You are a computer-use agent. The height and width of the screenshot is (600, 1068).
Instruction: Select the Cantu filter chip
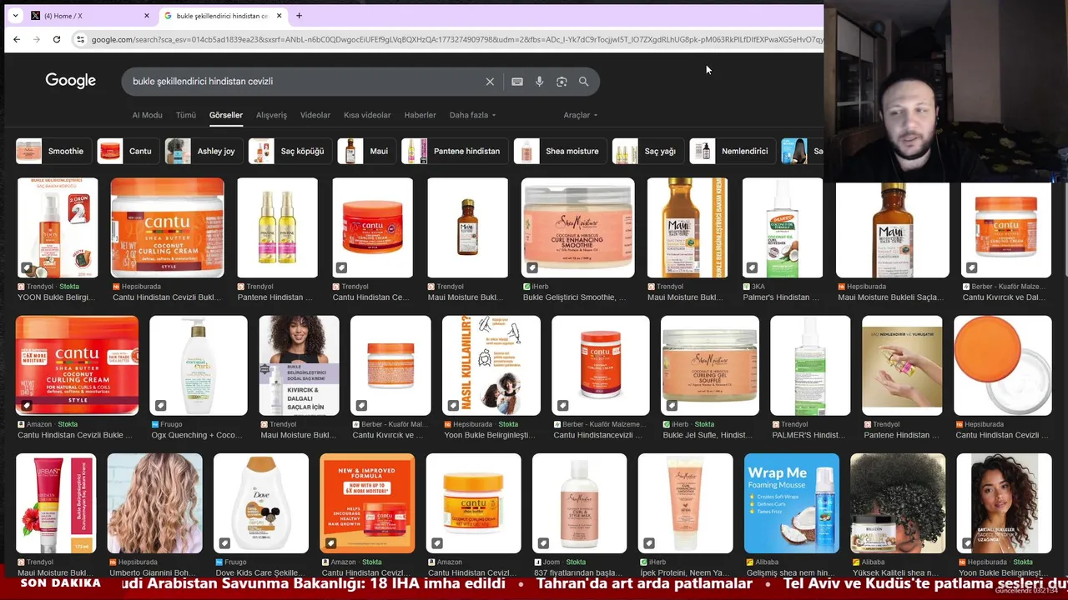127,151
